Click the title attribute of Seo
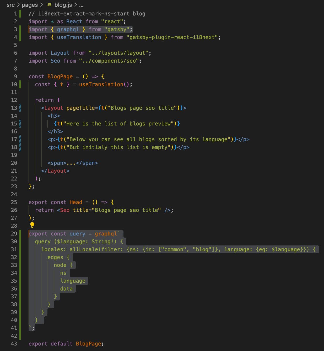The width and height of the screenshot is (324, 351). click(80, 210)
